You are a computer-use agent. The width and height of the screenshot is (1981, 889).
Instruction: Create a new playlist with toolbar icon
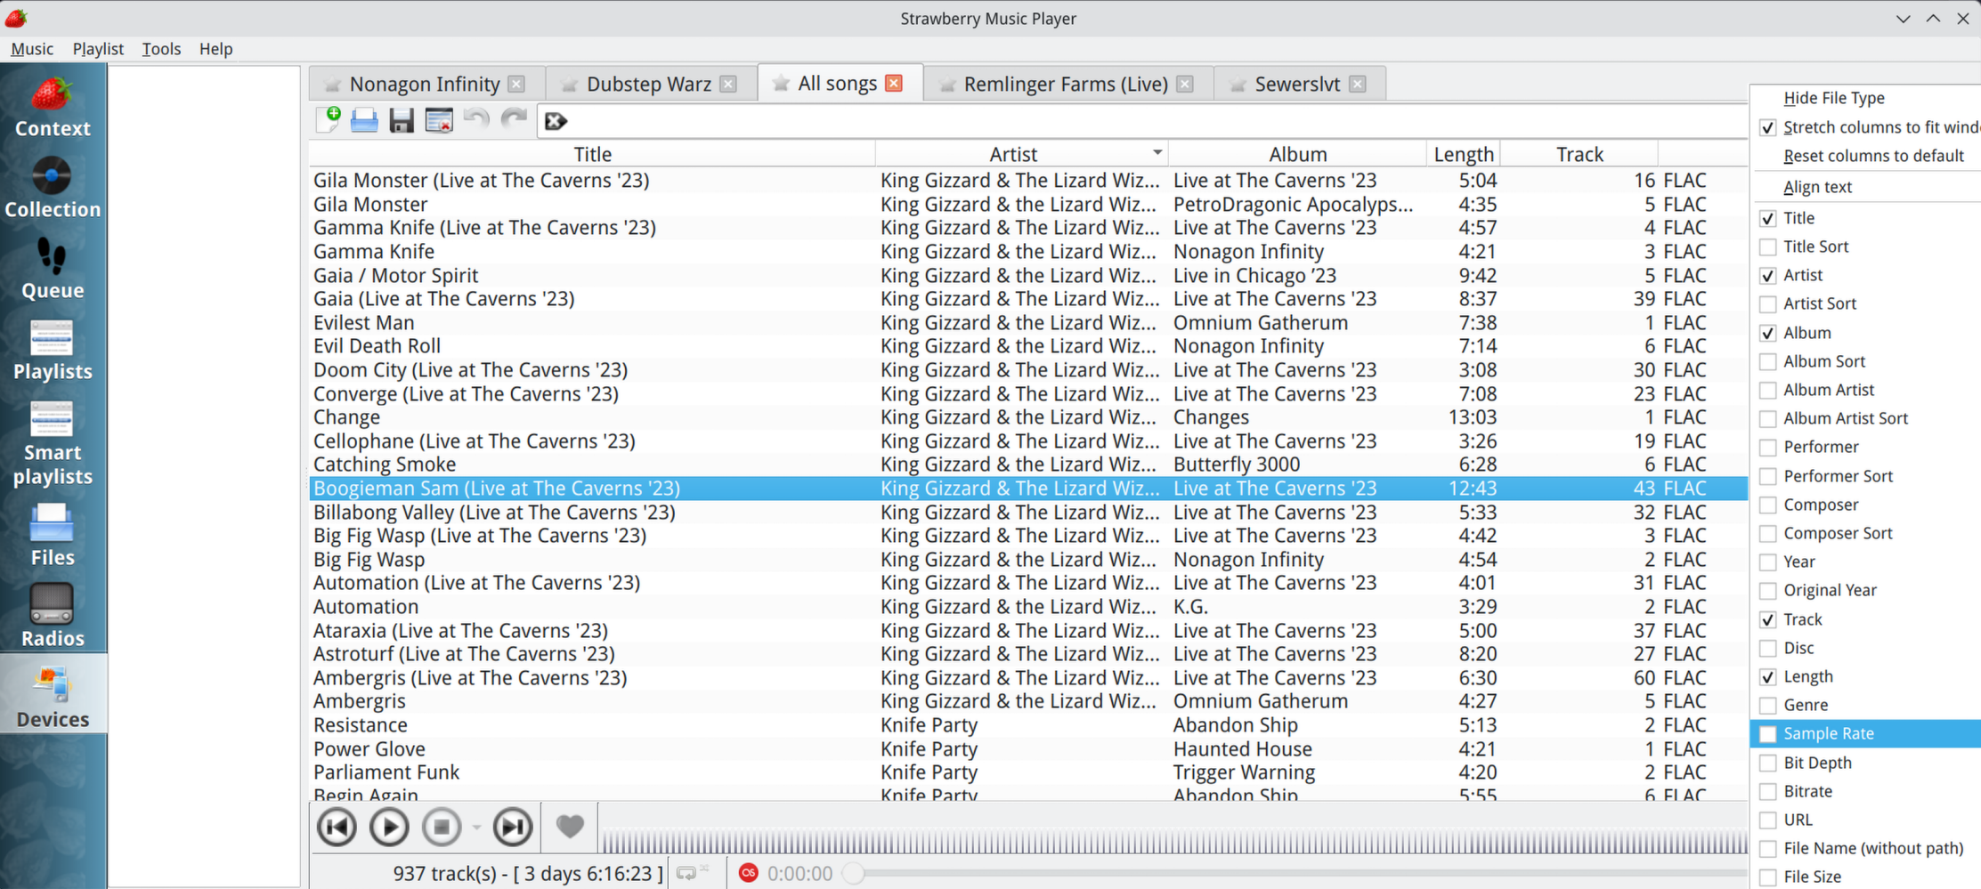[328, 120]
